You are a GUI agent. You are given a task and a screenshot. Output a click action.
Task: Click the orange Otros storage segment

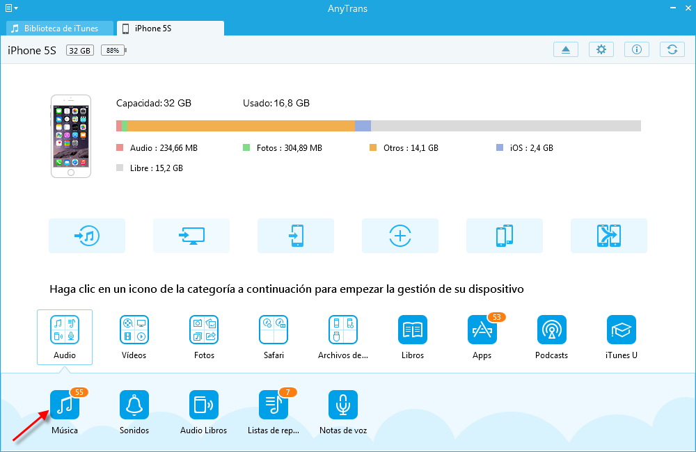[242, 126]
